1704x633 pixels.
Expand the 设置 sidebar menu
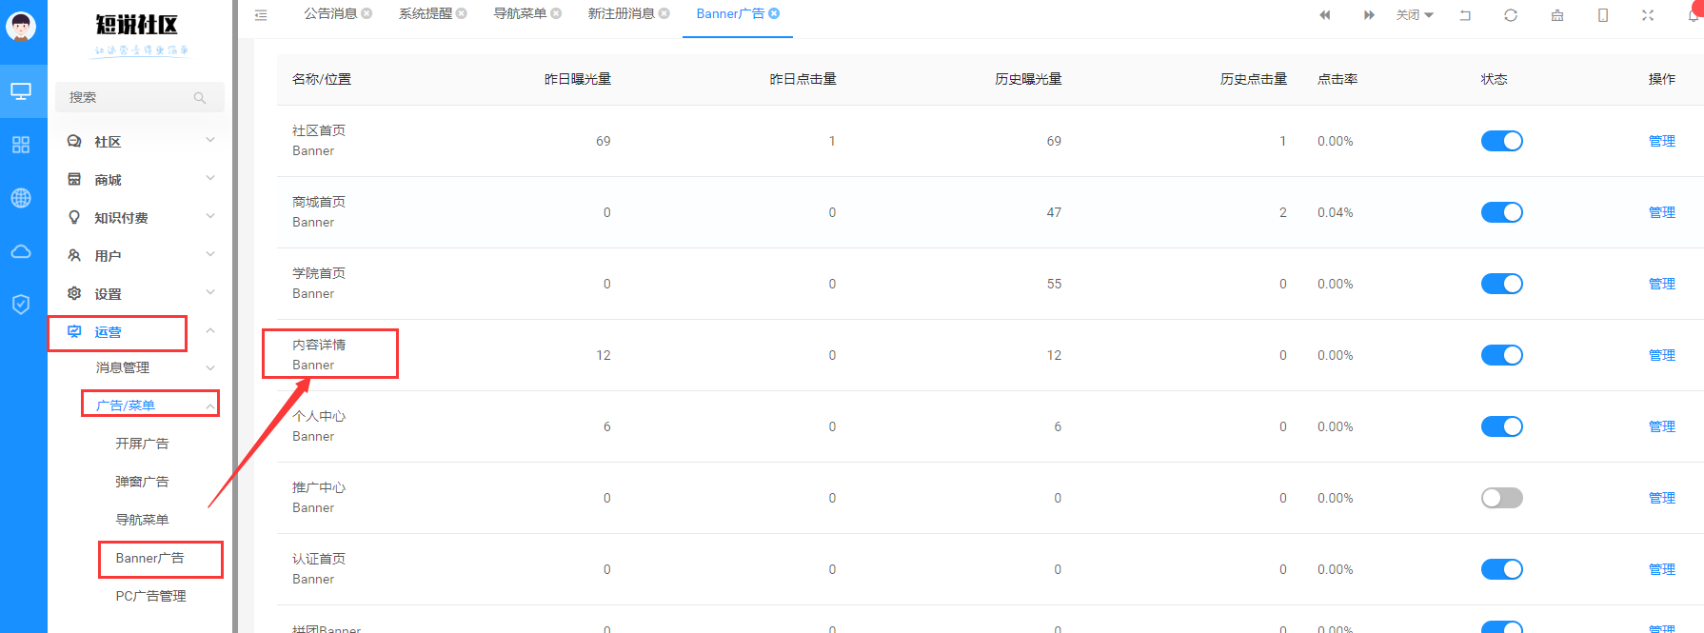(x=140, y=293)
